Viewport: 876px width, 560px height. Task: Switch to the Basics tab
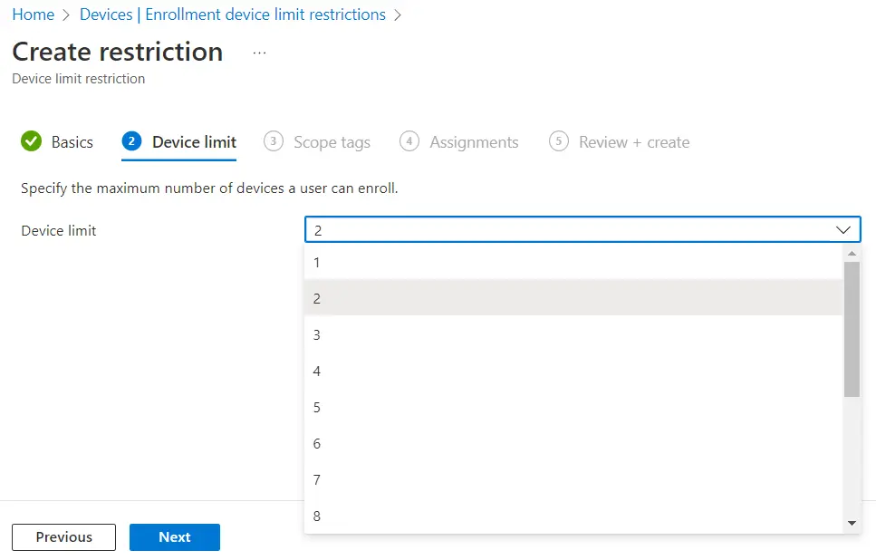pos(72,142)
